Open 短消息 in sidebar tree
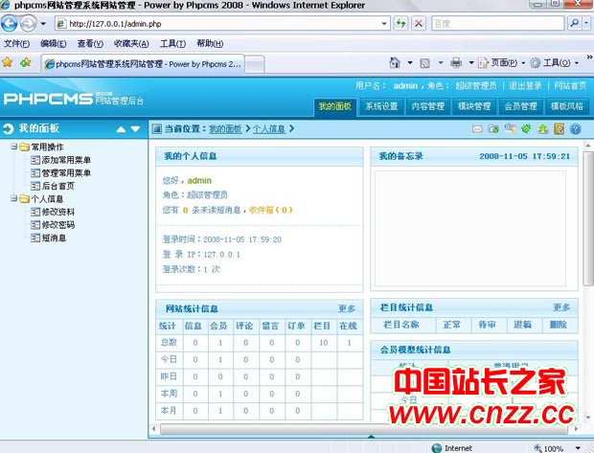The height and width of the screenshot is (453, 594). [54, 238]
